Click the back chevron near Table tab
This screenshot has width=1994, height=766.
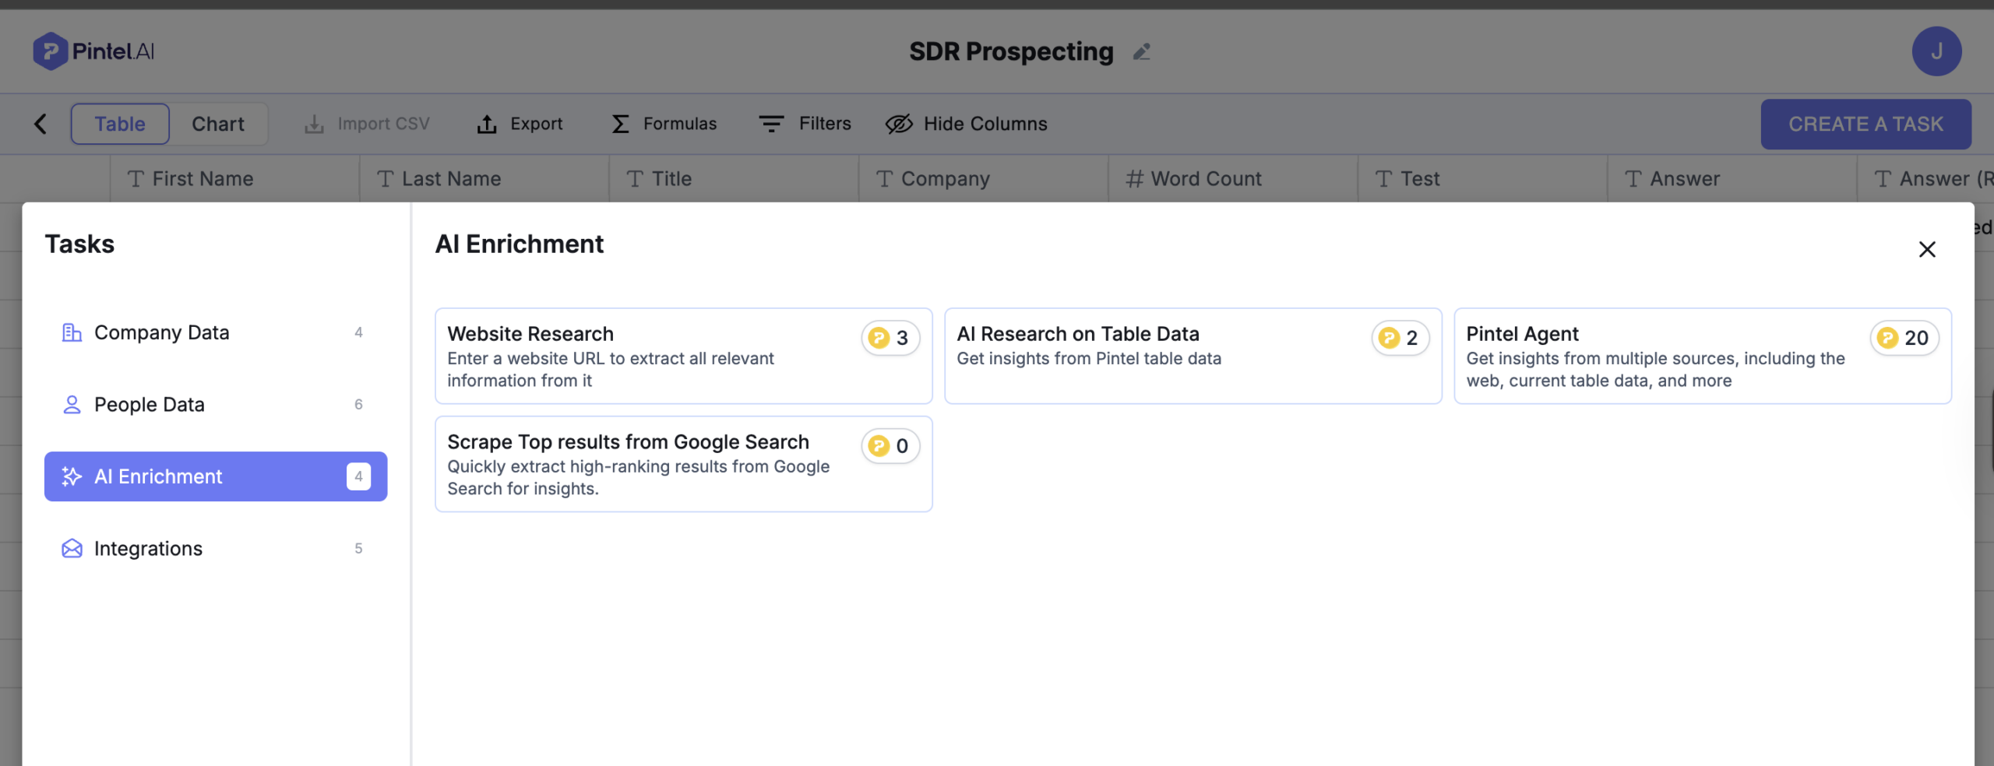pos(41,123)
